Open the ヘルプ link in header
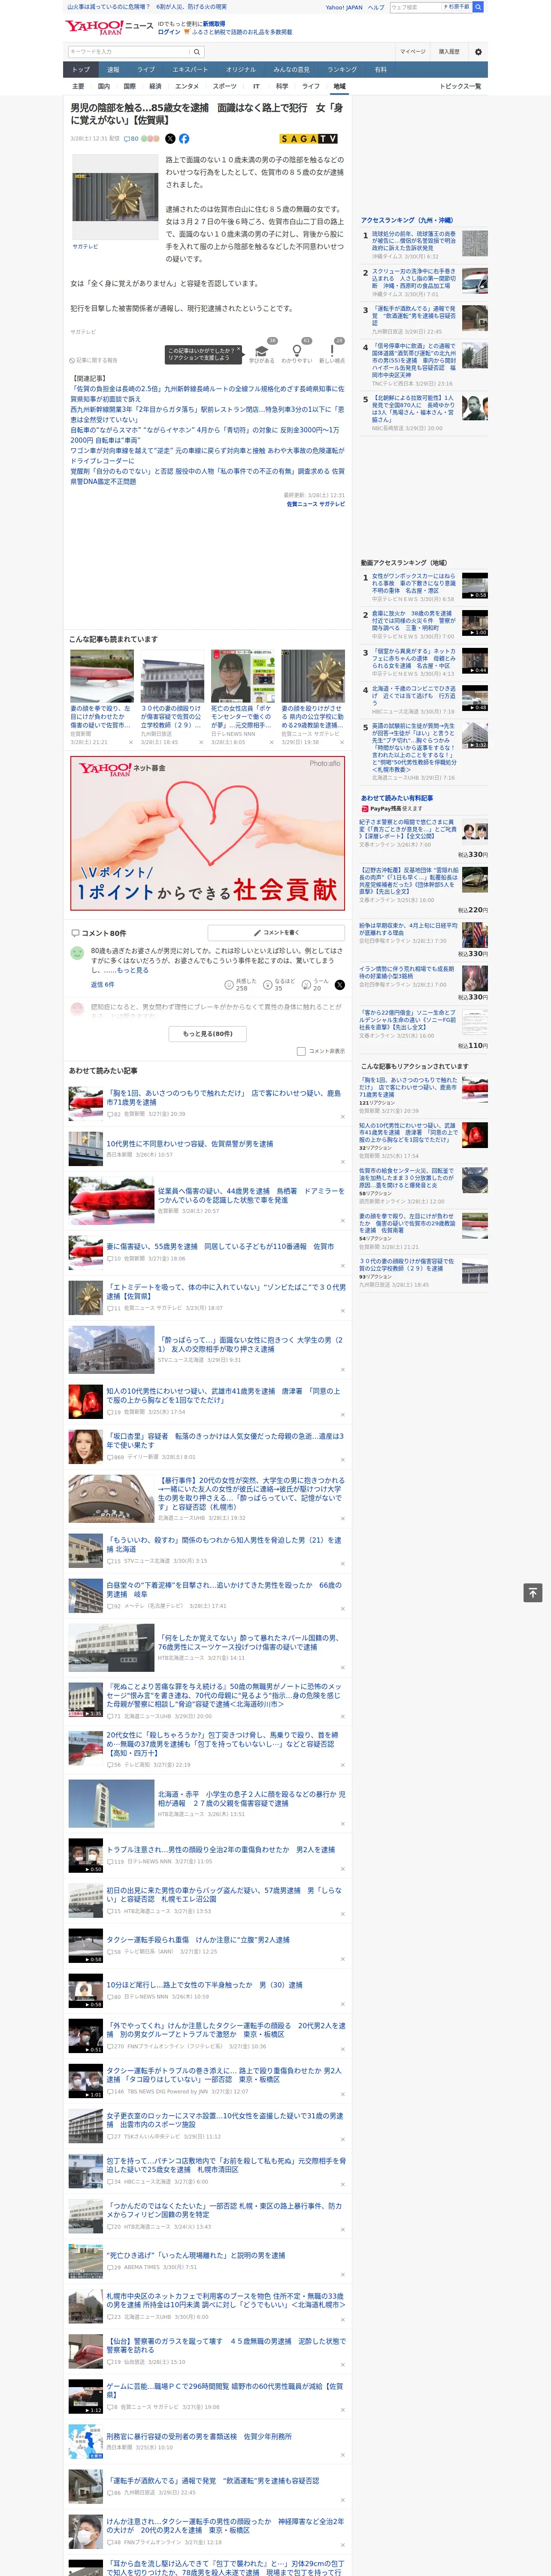551x2576 pixels. click(x=376, y=7)
